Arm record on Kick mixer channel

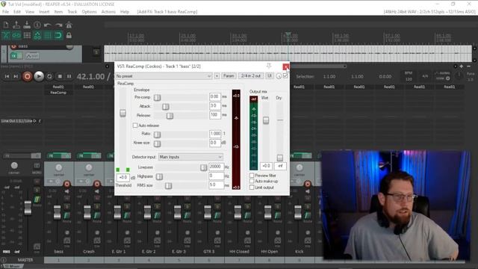click(307, 184)
